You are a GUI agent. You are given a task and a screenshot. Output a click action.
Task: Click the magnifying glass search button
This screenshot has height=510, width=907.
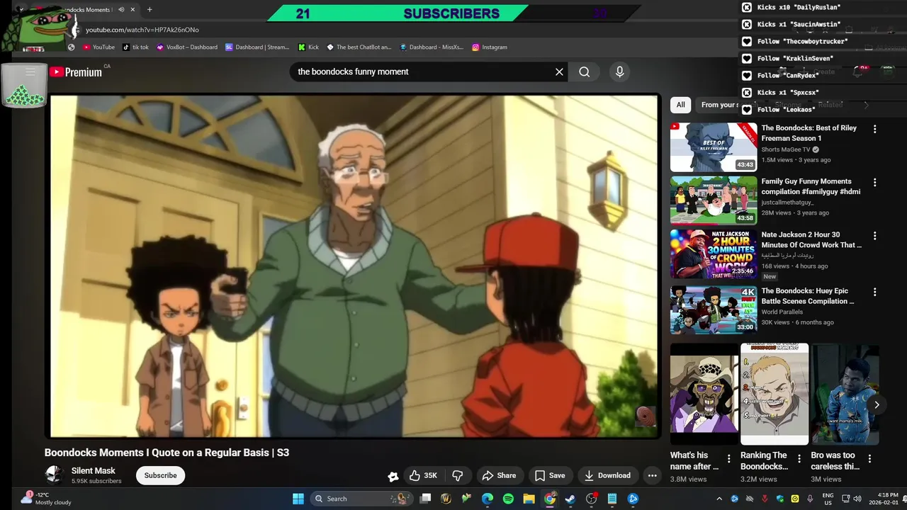584,72
